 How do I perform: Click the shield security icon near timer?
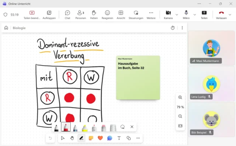(6, 15)
